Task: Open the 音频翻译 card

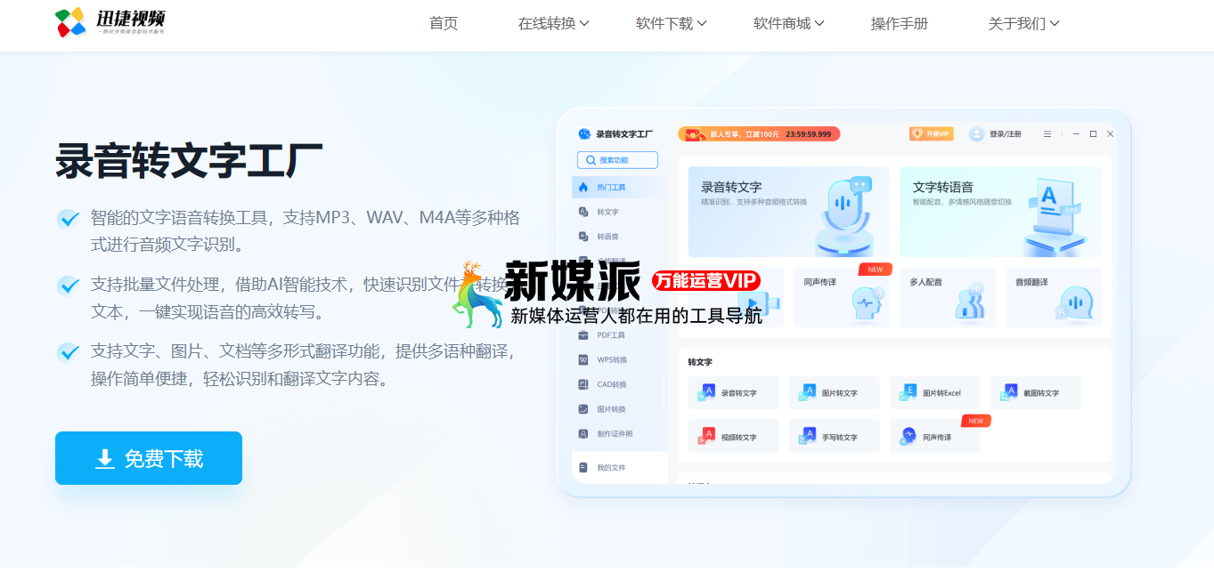Action: coord(1054,297)
